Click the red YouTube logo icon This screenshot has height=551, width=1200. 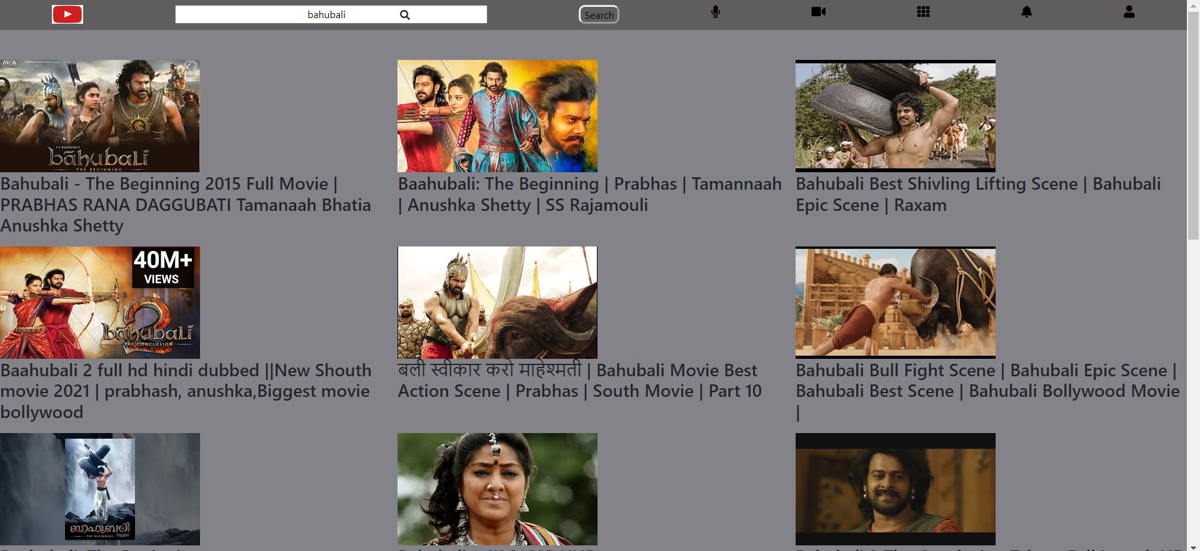(x=67, y=14)
